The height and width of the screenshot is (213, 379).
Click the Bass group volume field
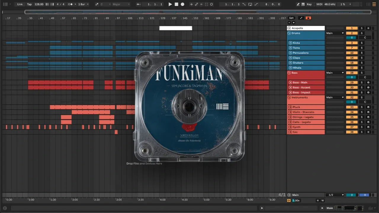(x=352, y=77)
